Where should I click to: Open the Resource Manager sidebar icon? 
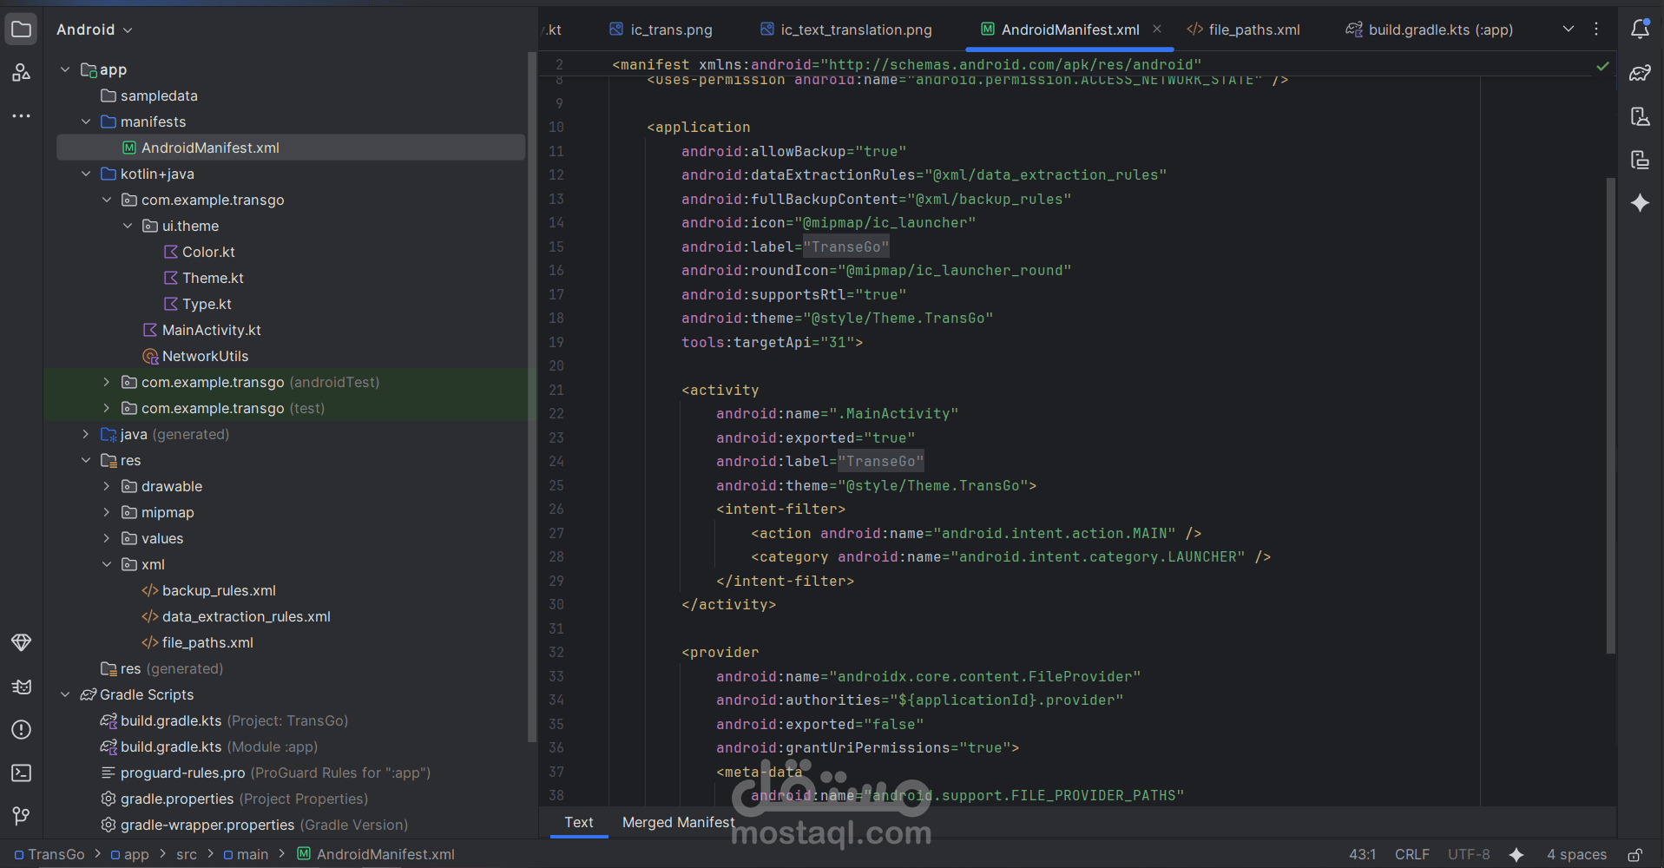pyautogui.click(x=22, y=73)
